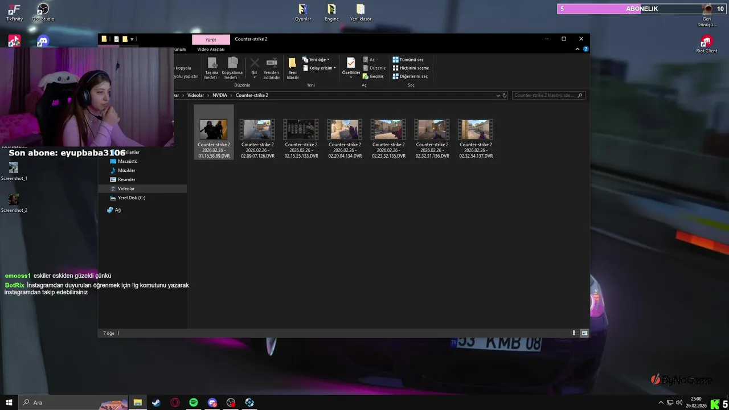Click the volume icon in system tray
Viewport: 729px width, 410px height.
tap(679, 403)
